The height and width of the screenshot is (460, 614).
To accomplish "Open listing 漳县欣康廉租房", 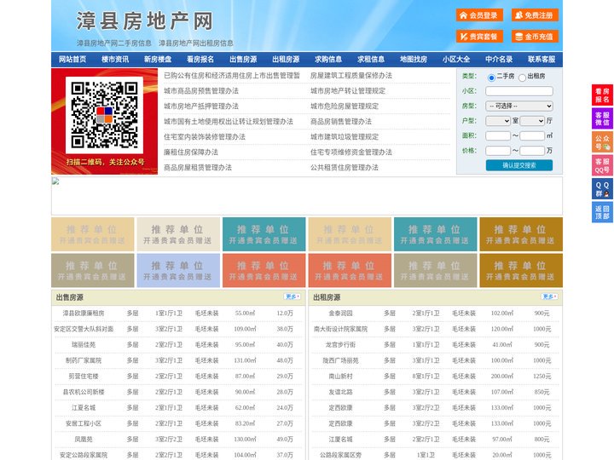I will tap(84, 313).
